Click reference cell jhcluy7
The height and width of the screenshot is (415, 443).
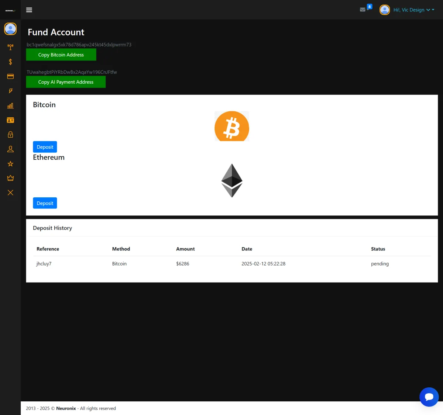click(x=44, y=264)
